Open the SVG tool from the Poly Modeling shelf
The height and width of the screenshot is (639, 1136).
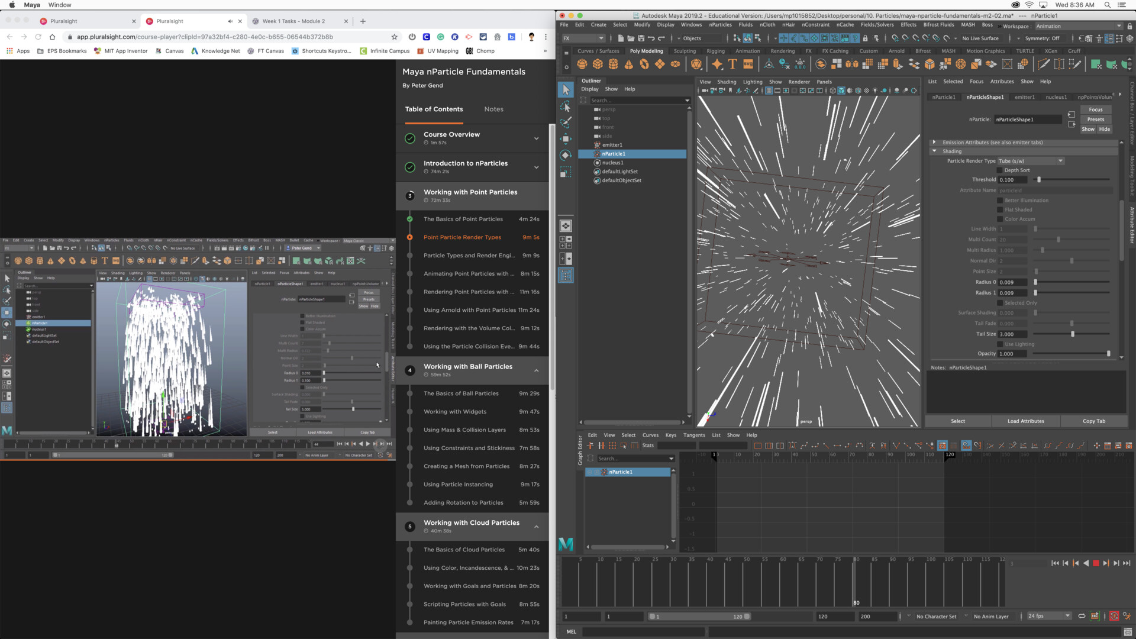747,64
